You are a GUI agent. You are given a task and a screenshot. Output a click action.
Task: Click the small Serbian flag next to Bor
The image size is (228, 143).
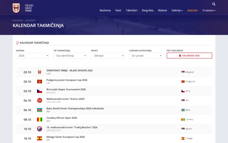183,100
